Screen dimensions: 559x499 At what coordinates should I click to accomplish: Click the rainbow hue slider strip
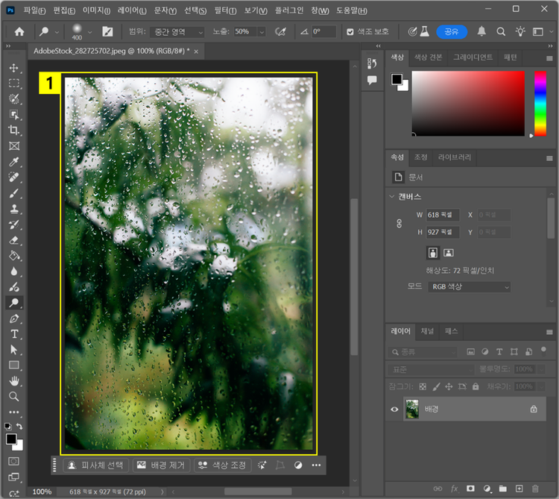coord(540,104)
